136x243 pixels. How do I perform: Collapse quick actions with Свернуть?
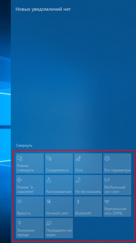24,145
